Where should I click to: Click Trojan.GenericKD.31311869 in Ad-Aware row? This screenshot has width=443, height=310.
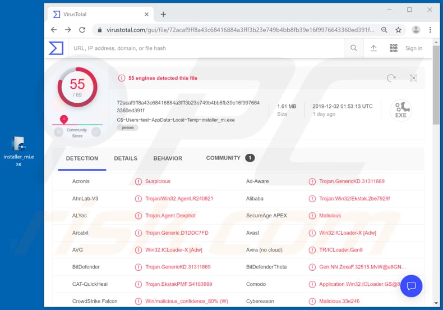[352, 181]
